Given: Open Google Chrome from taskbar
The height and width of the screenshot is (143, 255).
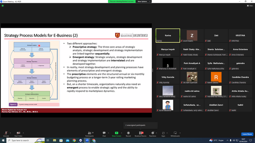Looking at the screenshot, I should tap(74, 140).
